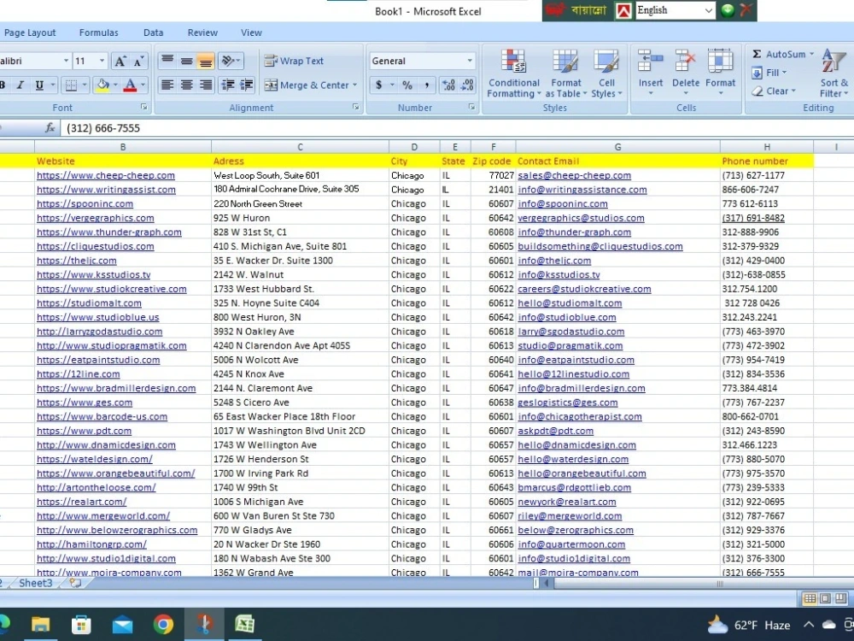Apply accounting dollar format
854x641 pixels.
click(x=378, y=85)
